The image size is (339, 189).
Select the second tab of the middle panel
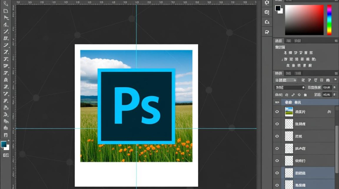pyautogui.click(x=289, y=41)
